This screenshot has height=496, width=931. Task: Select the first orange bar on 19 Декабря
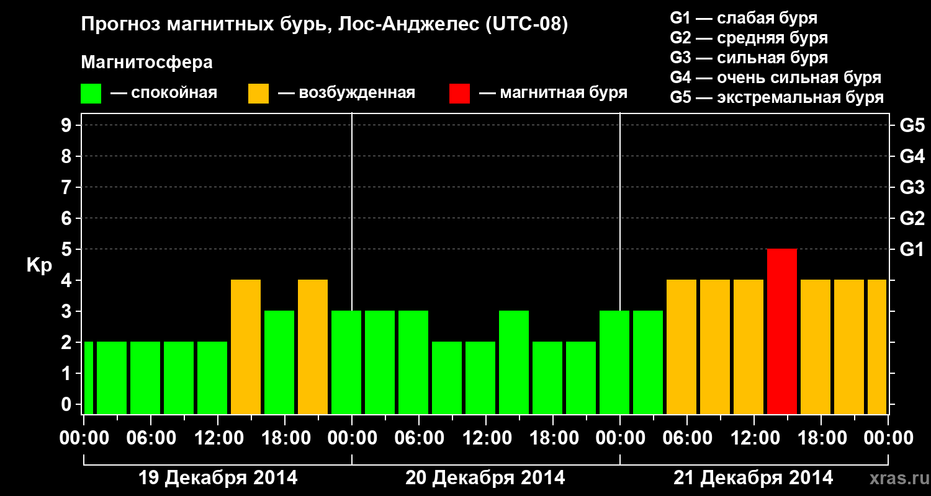coord(246,347)
